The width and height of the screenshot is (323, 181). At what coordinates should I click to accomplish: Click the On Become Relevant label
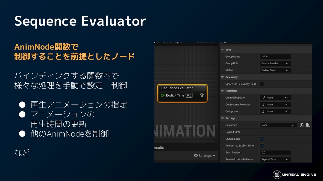(237, 105)
